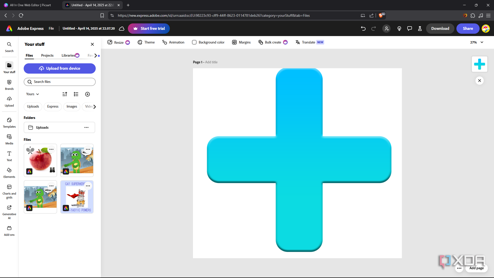The height and width of the screenshot is (278, 494).
Task: Click the sort order icon
Action: (x=65, y=94)
